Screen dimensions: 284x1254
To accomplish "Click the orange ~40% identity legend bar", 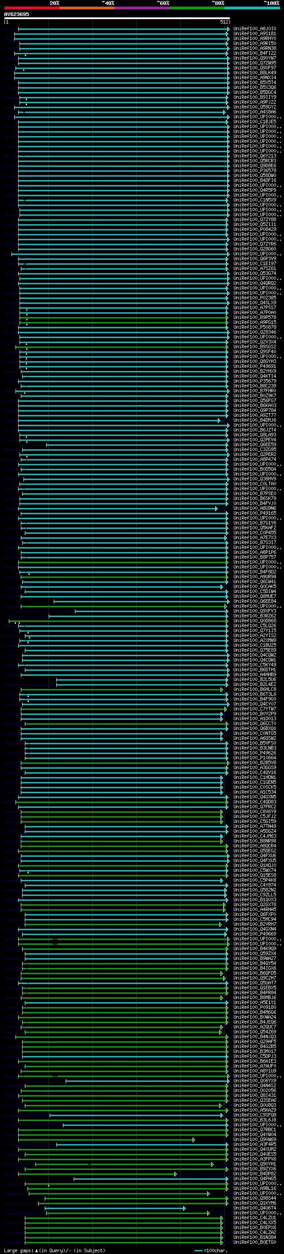I will pyautogui.click(x=87, y=8).
